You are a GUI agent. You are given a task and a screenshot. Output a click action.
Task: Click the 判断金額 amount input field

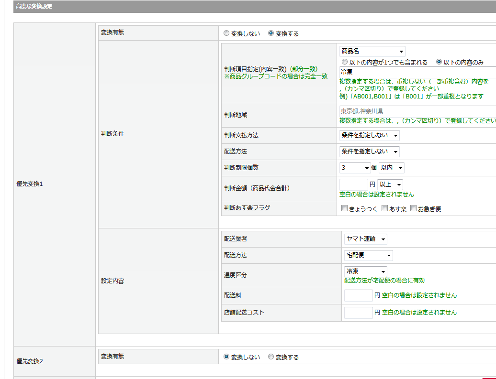pyautogui.click(x=353, y=184)
